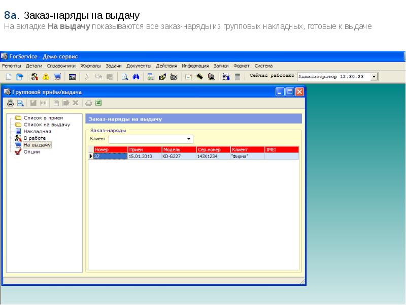Click the yellow warning triangle toolbar icon

point(46,77)
